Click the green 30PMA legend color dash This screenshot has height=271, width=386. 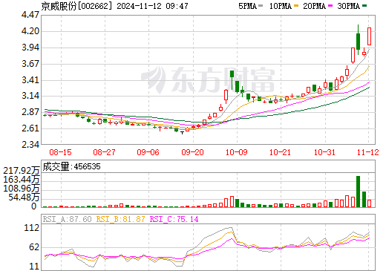364,6
